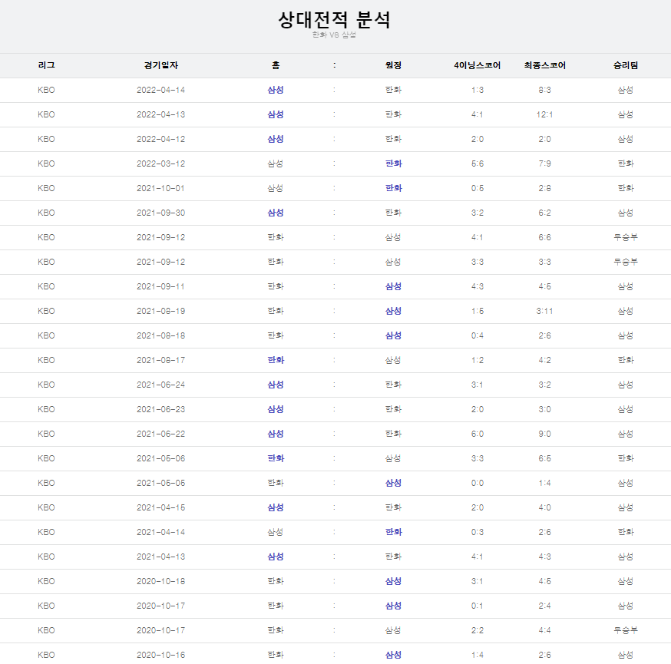Click winner 삼성 on 2021-09-30
Viewport: 671px width, 664px height.
pos(626,213)
